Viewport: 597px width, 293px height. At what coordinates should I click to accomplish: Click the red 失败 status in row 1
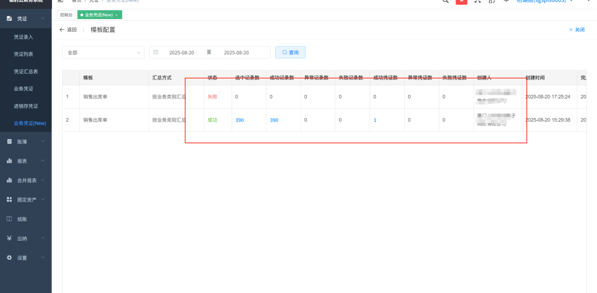(212, 97)
